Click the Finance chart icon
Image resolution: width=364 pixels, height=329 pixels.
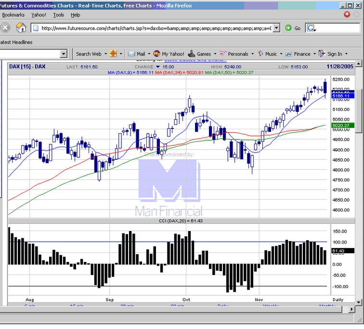[x=288, y=54]
